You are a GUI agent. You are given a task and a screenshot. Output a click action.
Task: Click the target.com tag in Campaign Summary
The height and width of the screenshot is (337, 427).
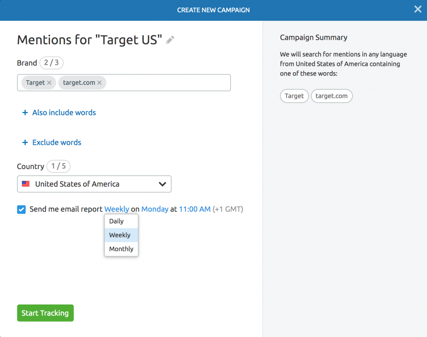point(331,96)
